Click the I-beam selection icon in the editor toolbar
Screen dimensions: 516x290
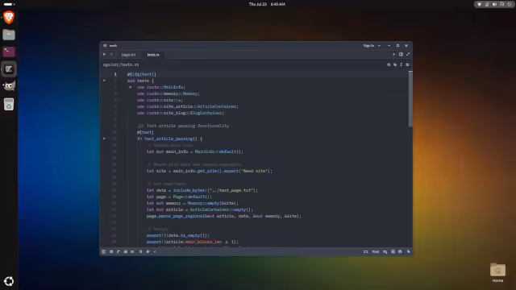tap(402, 64)
